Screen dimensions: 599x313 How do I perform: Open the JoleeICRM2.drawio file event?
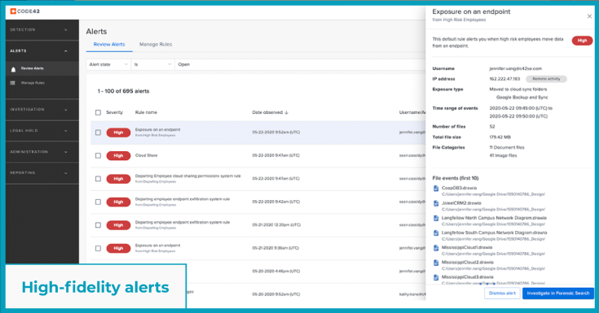point(461,203)
